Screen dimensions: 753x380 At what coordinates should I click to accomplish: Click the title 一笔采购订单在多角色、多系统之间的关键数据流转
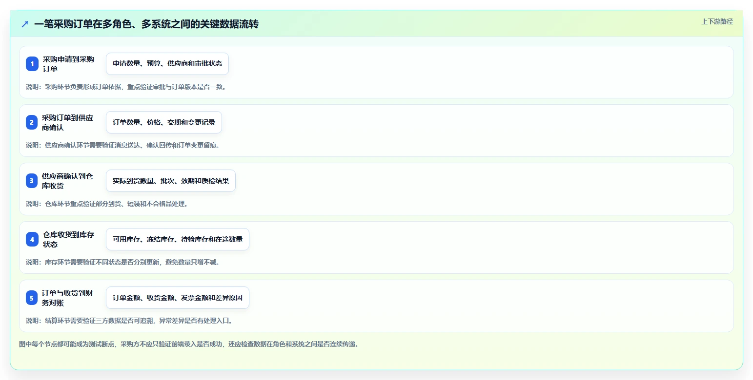pos(146,24)
